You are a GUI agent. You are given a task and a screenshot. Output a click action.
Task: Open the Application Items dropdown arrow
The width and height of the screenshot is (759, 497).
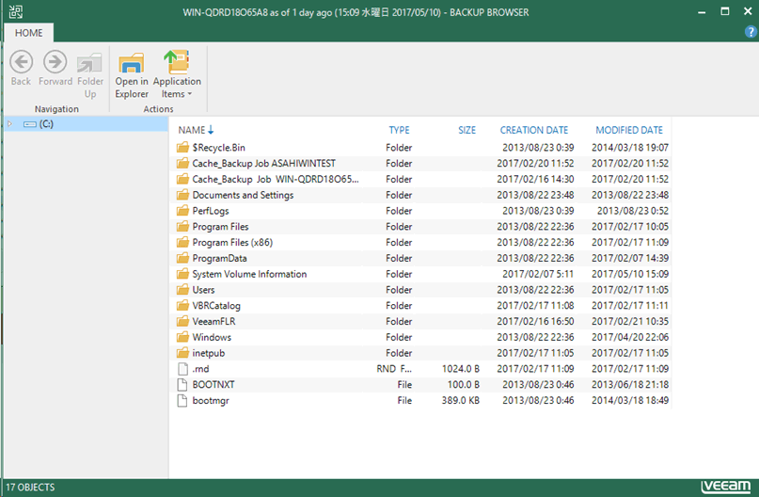pos(190,94)
